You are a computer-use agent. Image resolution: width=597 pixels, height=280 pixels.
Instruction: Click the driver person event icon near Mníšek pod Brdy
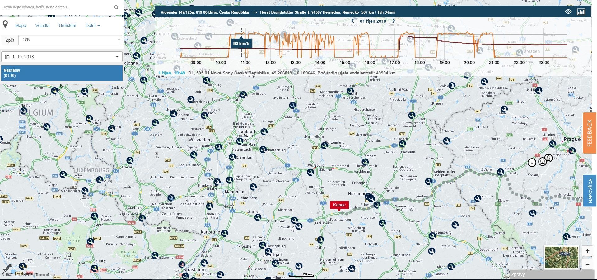548,158
